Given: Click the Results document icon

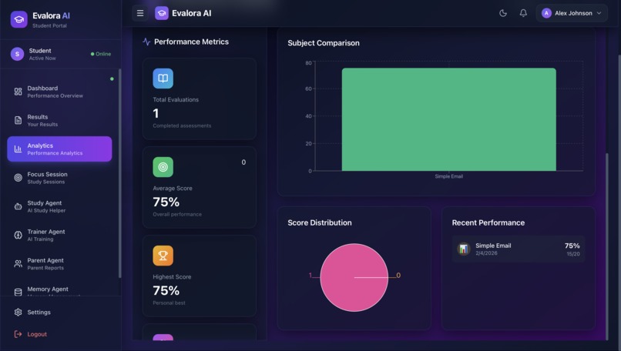Looking at the screenshot, I should [18, 120].
